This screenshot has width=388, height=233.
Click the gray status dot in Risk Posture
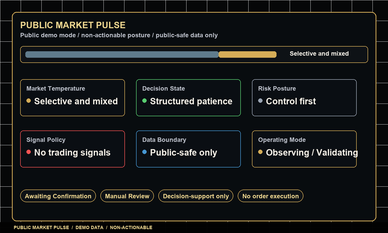260,100
